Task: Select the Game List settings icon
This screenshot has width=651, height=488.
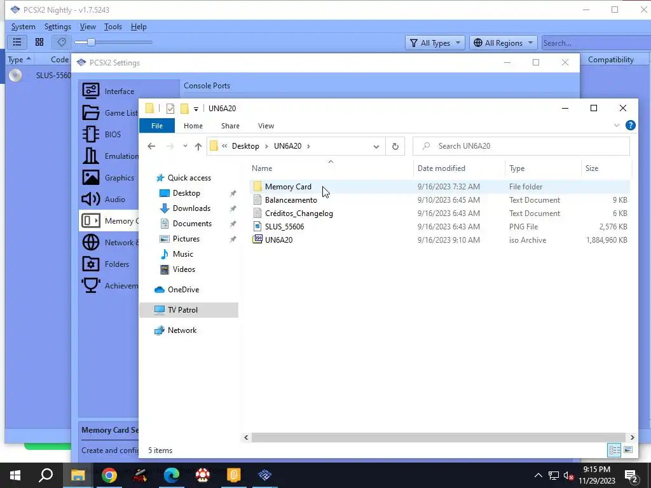Action: (90, 112)
